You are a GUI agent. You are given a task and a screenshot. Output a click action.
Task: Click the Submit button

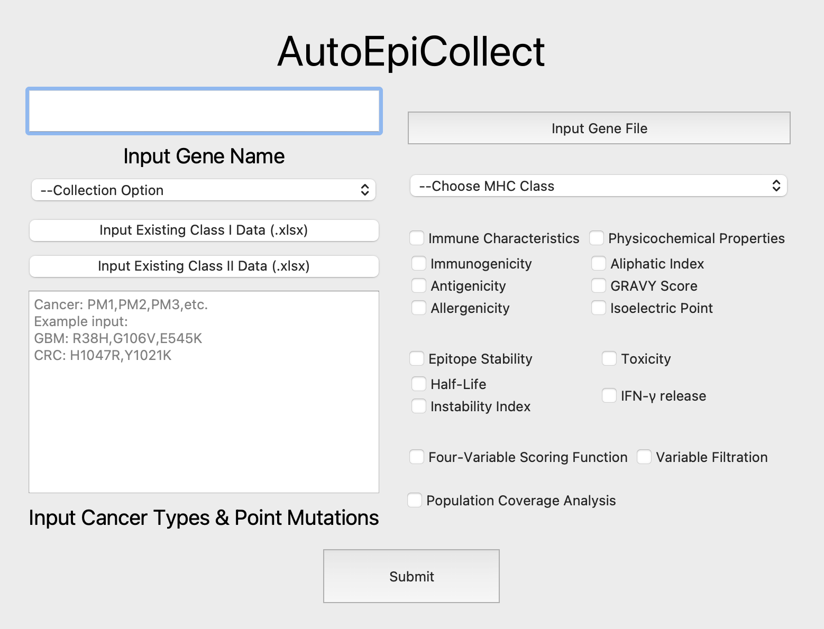point(411,576)
